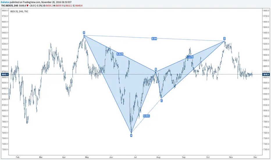The image size is (271, 160).
Task: Click the C:8648.4 close value
Action: pos(78,6)
